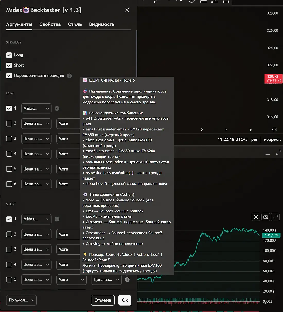This screenshot has width=283, height=312.
Task: Enable SHORT condition 3 checkbox
Action: click(x=9, y=249)
